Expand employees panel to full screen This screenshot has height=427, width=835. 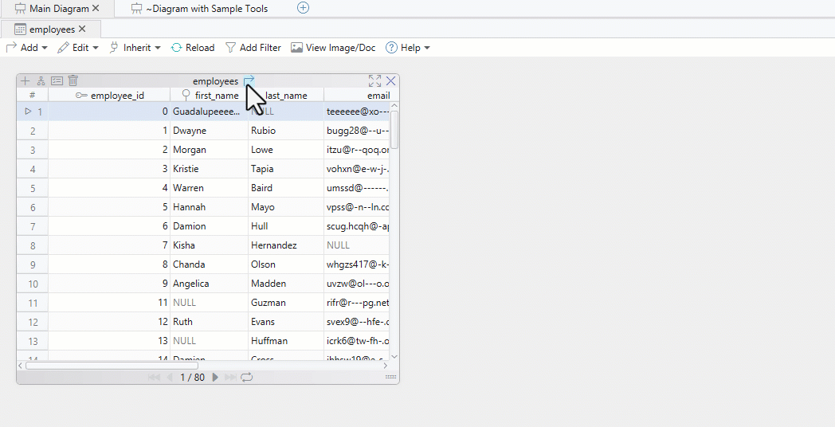(375, 81)
